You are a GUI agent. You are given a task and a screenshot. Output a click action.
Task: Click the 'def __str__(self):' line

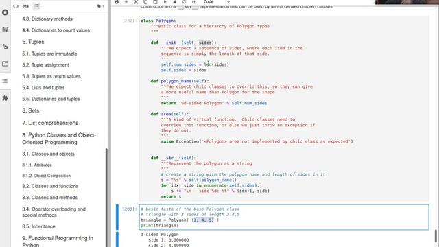click(x=174, y=158)
